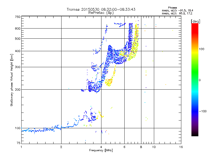The image size is (213, 160).
Task: Click the '6' x-axis tick label
Action: [124, 147]
